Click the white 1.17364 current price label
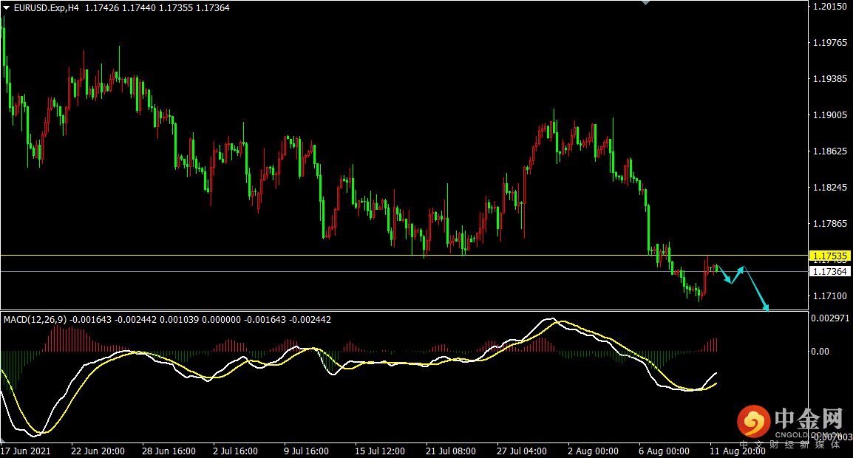Image resolution: width=853 pixels, height=458 pixels. pyautogui.click(x=831, y=272)
